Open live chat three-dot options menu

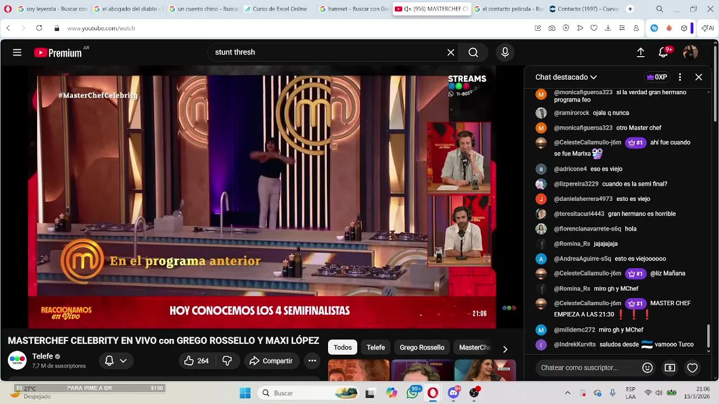(680, 77)
